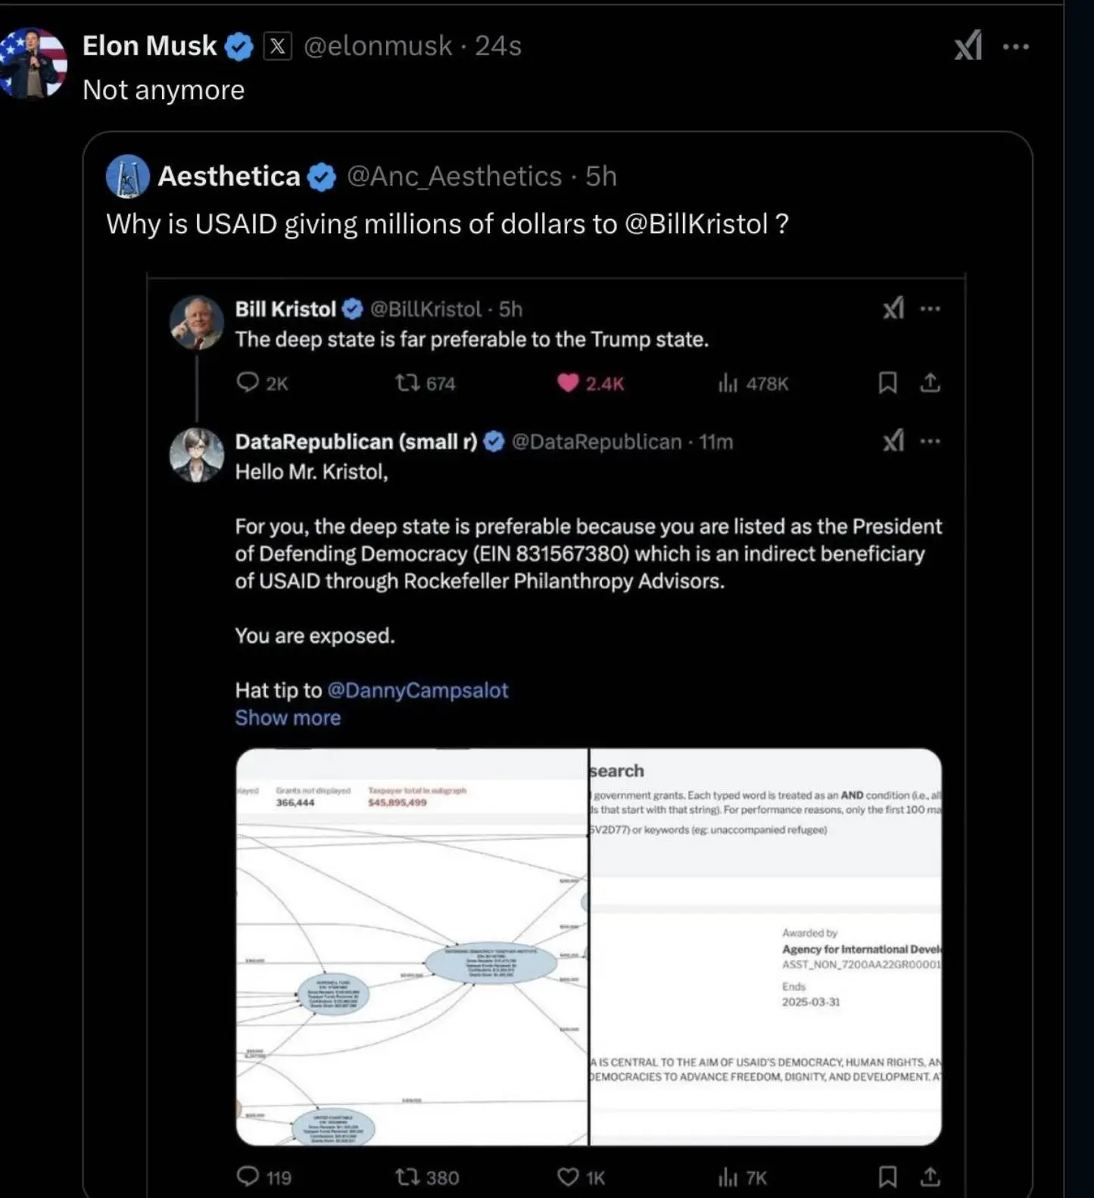View analytics of Bill Kristol's tweet
This screenshot has width=1094, height=1198.
(x=728, y=383)
